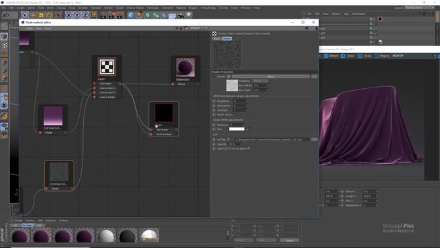
Task: Click the Erase button in render window
Action: click(348, 56)
